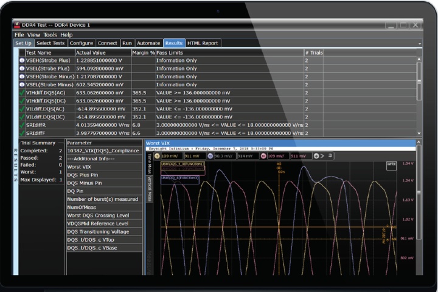Open the File menu
The image size is (438, 292).
pos(19,35)
